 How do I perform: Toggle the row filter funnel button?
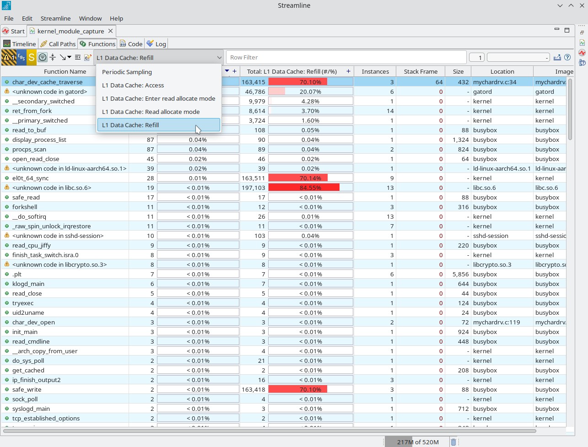click(x=43, y=57)
